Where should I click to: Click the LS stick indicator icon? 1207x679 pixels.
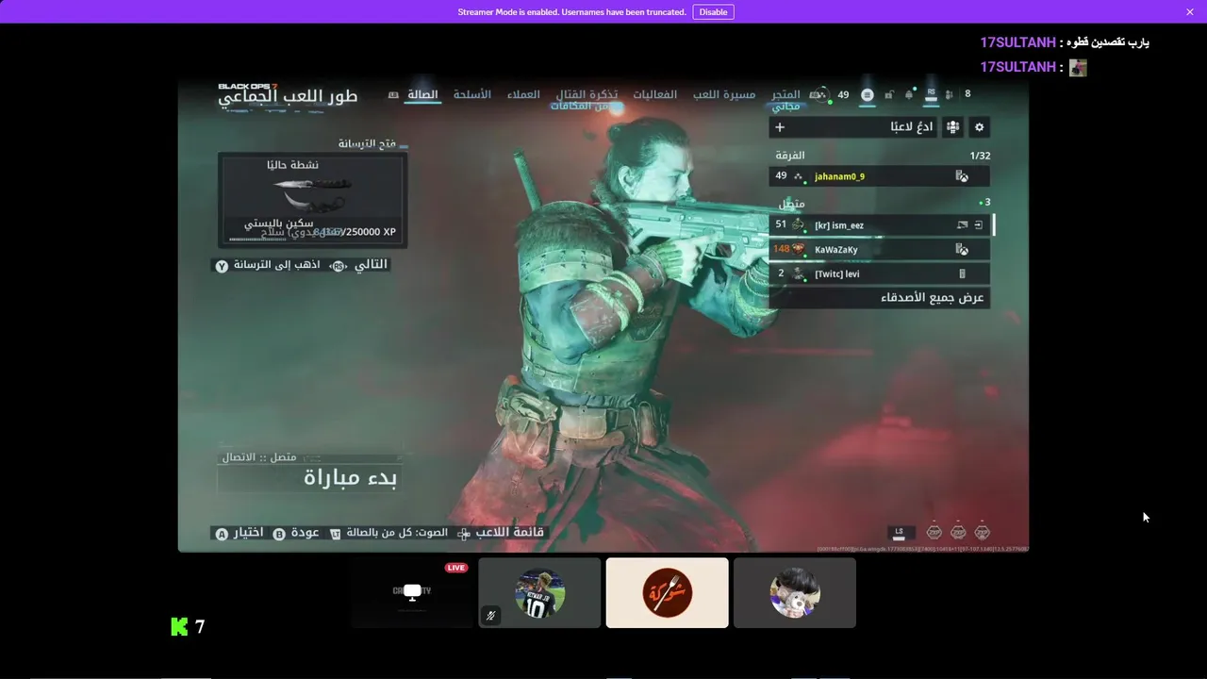pyautogui.click(x=899, y=532)
